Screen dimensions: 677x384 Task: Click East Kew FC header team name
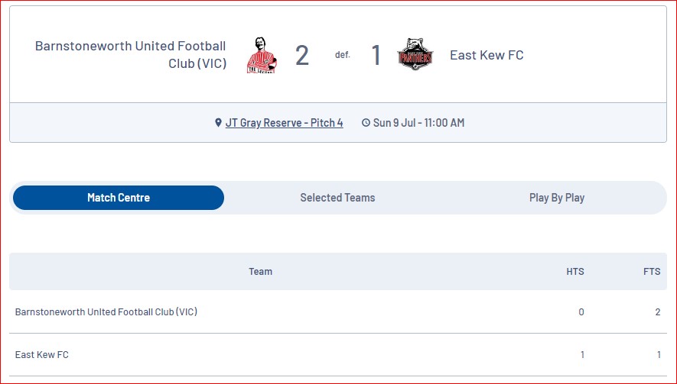487,55
